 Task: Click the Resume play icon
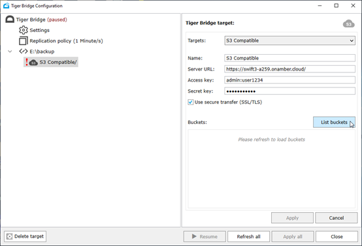(x=194, y=236)
